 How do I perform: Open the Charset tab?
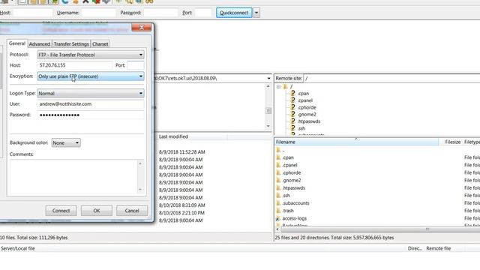[x=100, y=44]
